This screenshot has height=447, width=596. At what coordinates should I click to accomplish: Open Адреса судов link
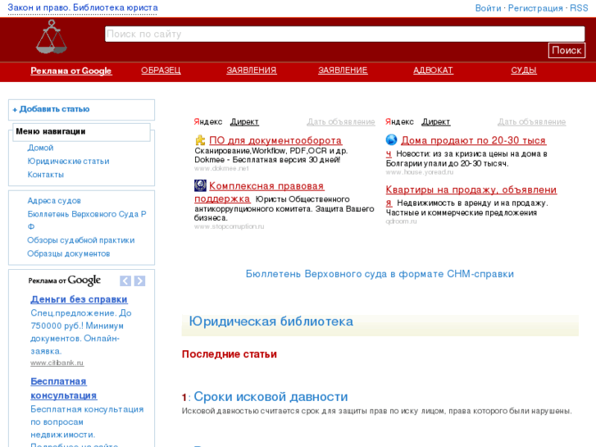pos(54,200)
